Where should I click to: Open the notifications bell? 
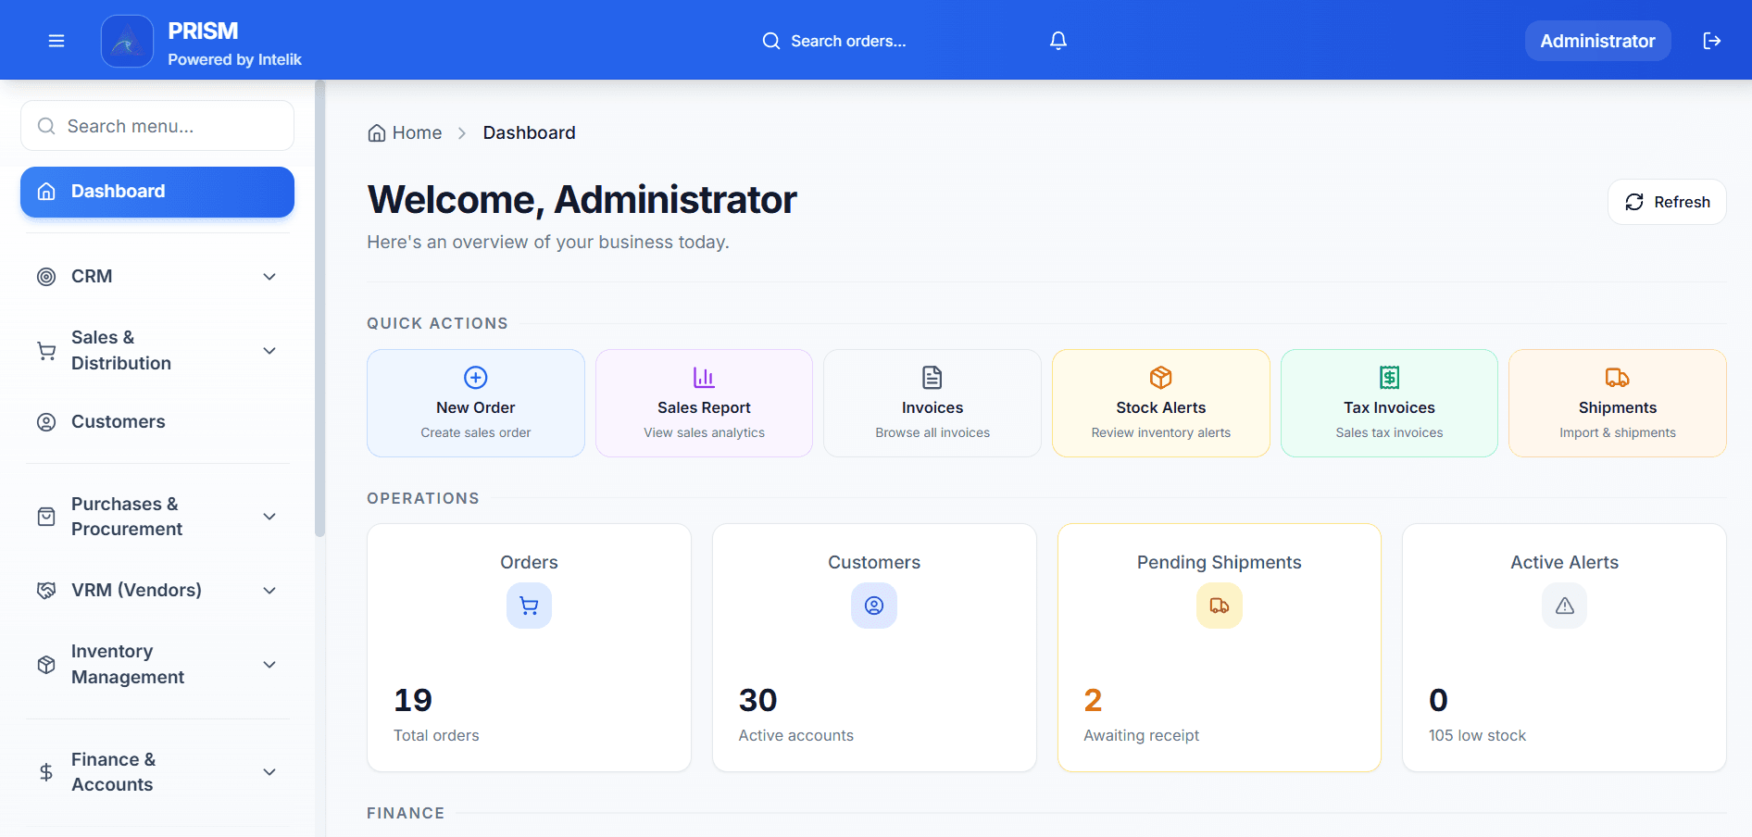(x=1058, y=41)
